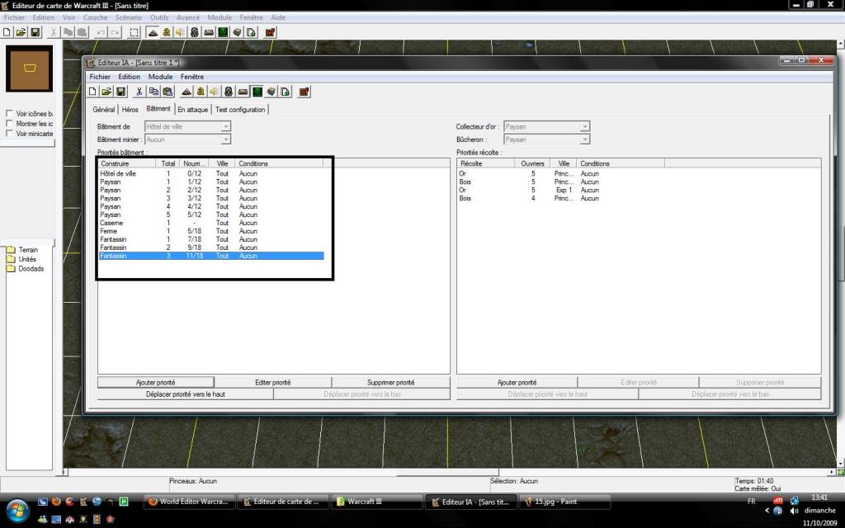Viewport: 845px width, 528px height.
Task: Switch to the 'En attaque' tab
Action: [x=193, y=110]
